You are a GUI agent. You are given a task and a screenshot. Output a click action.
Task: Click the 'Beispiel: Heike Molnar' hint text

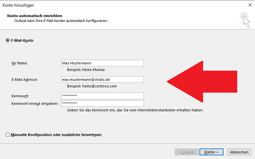coord(86,70)
